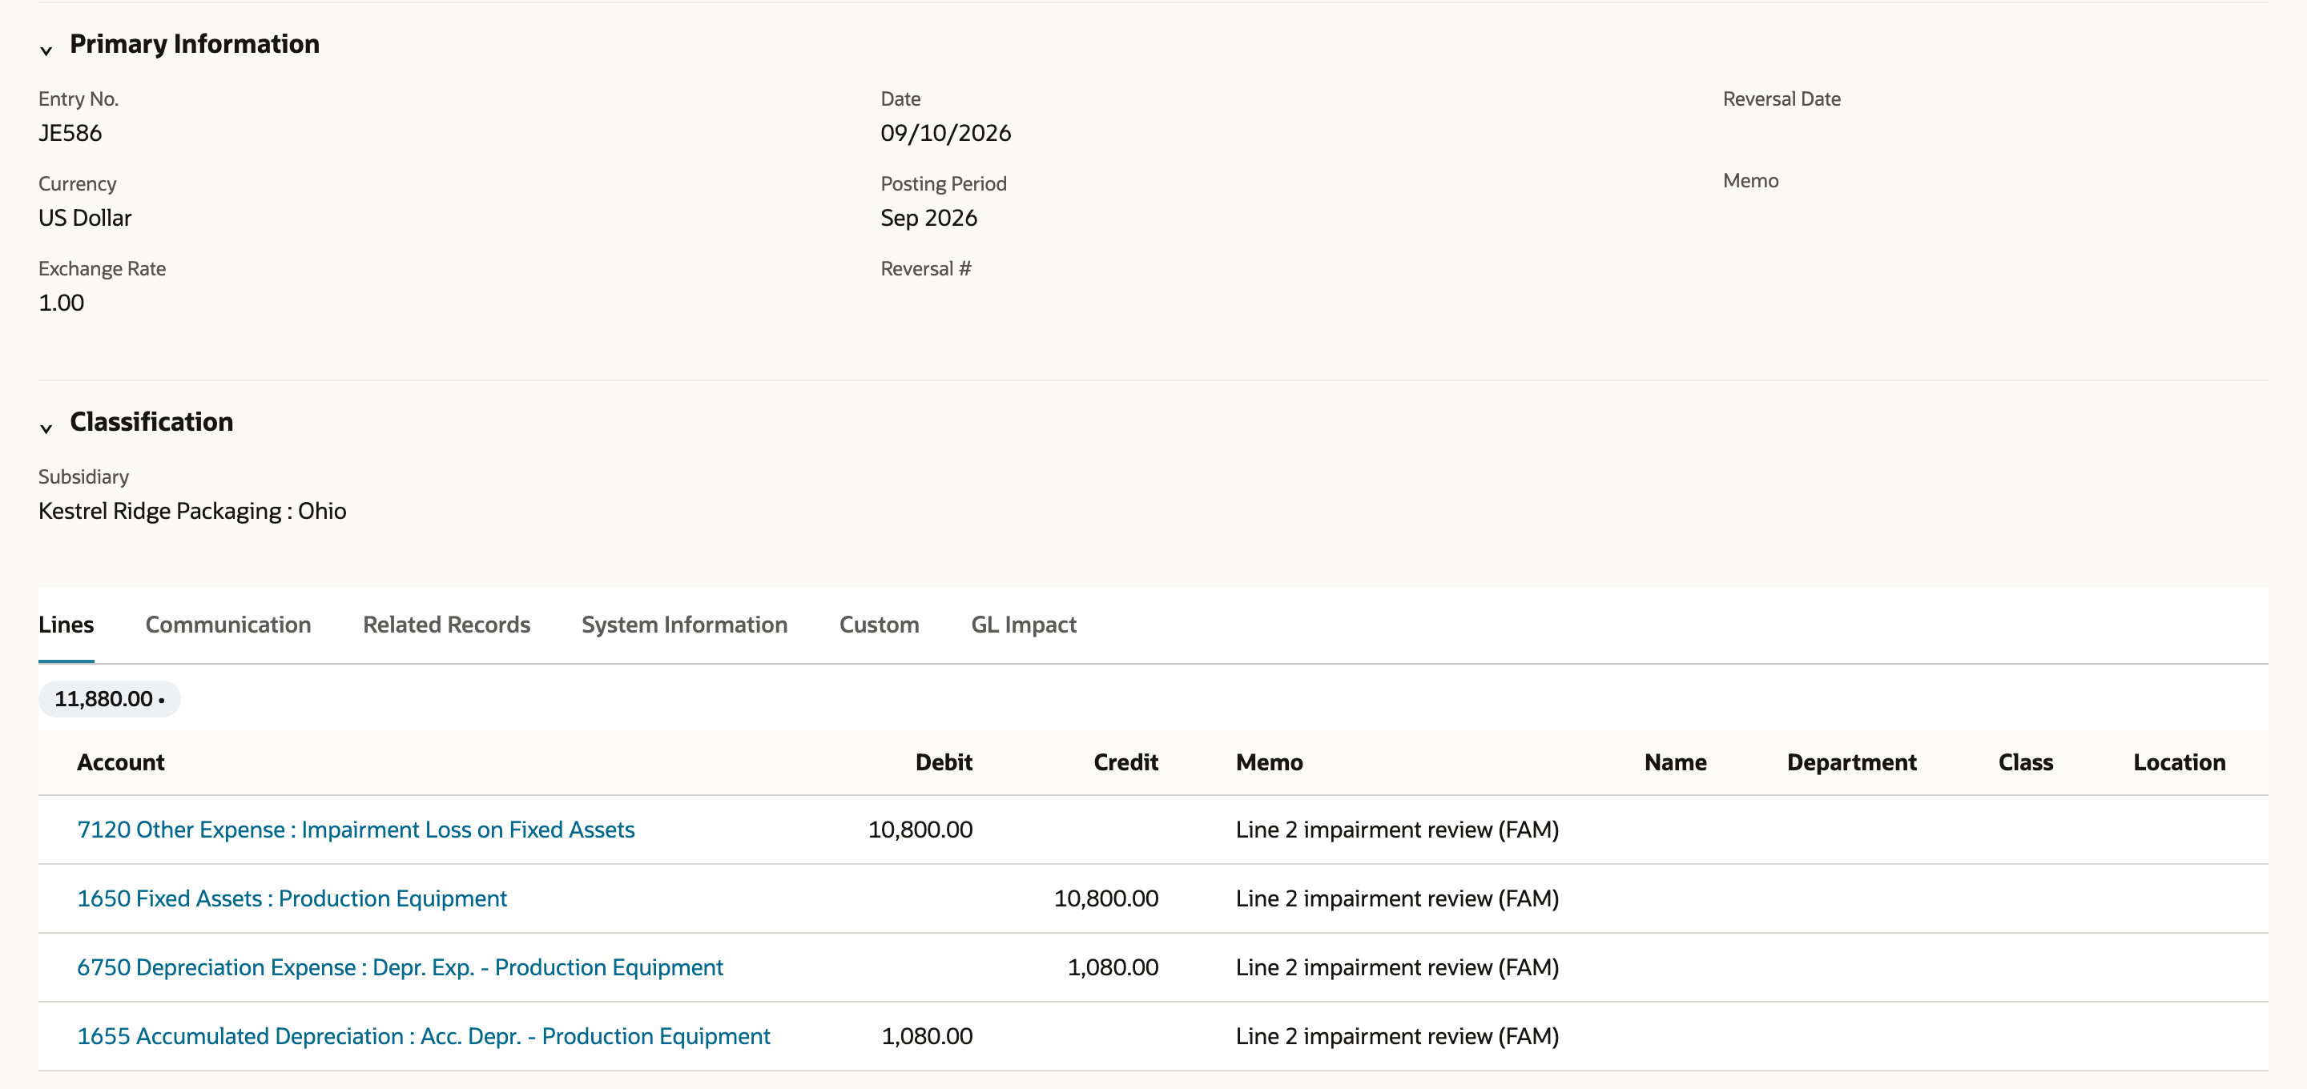Screen dimensions: 2307x1089
Task: Click the Name column header
Action: pyautogui.click(x=1675, y=762)
